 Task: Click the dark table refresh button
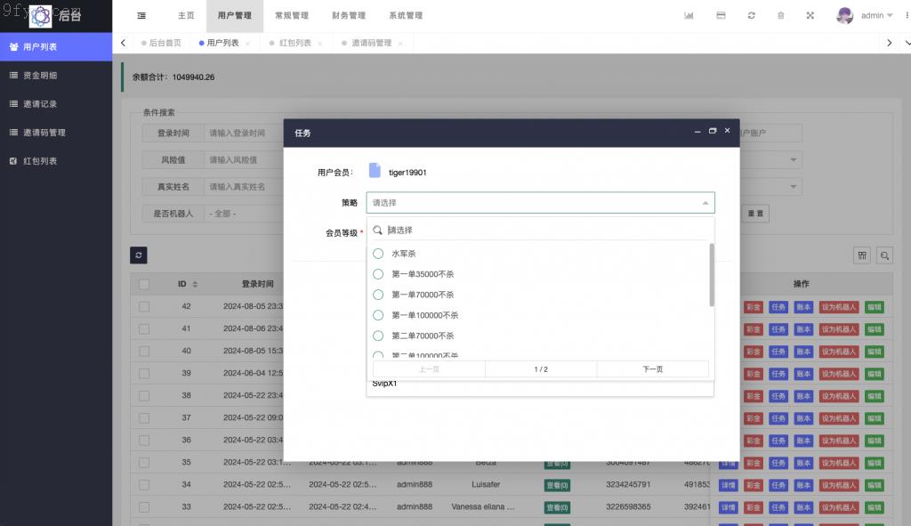point(138,255)
